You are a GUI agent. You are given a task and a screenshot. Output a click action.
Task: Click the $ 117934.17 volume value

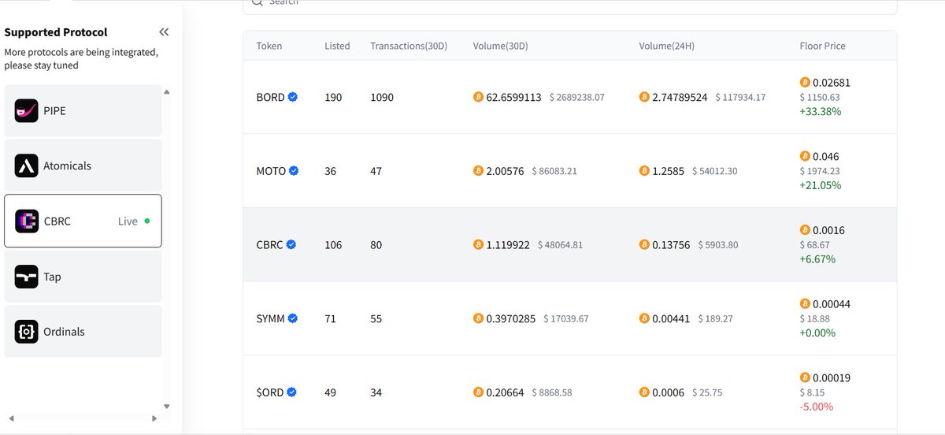pos(740,97)
